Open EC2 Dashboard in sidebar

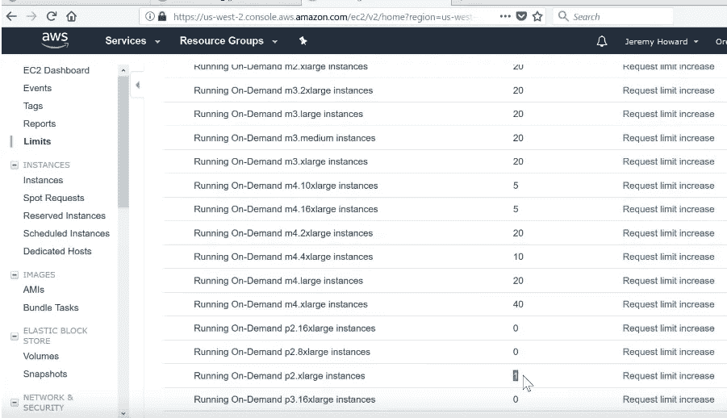click(x=56, y=70)
